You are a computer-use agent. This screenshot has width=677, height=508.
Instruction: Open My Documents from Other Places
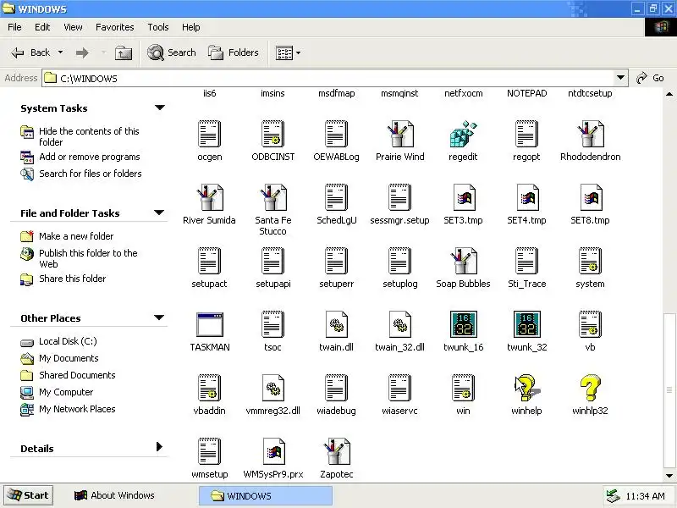coord(69,358)
